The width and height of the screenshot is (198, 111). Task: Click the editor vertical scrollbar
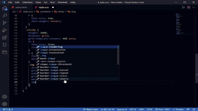(x=197, y=68)
